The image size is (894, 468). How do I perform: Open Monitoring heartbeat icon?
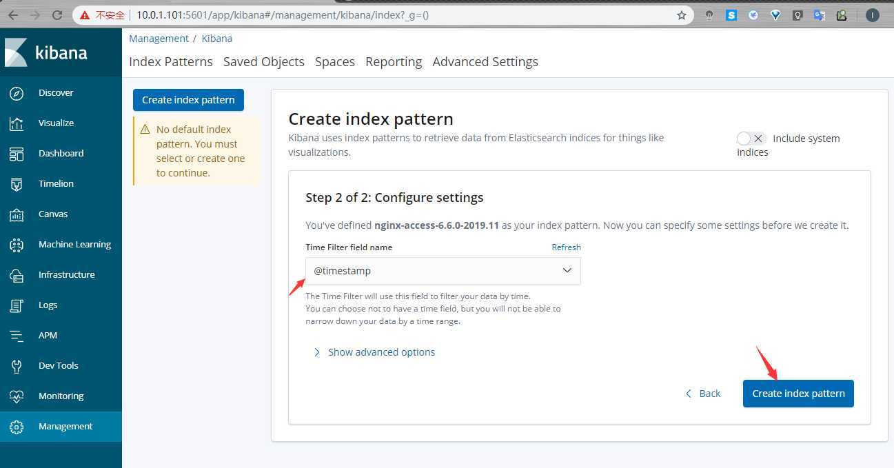click(x=17, y=396)
